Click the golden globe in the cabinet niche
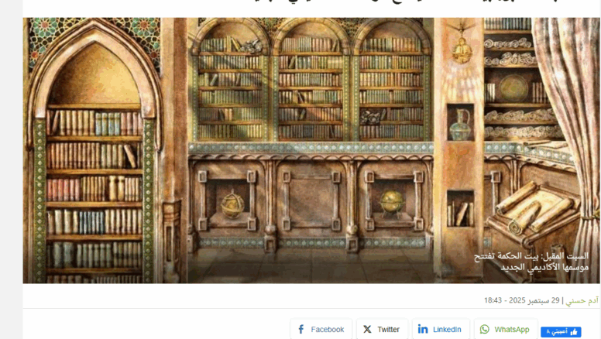This screenshot has height=339, width=601. [392, 202]
